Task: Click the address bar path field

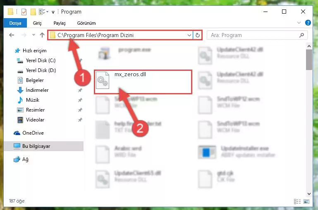Action: [120, 35]
